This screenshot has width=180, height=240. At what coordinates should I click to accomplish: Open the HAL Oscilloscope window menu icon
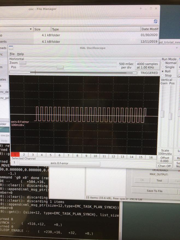(x=11, y=48)
